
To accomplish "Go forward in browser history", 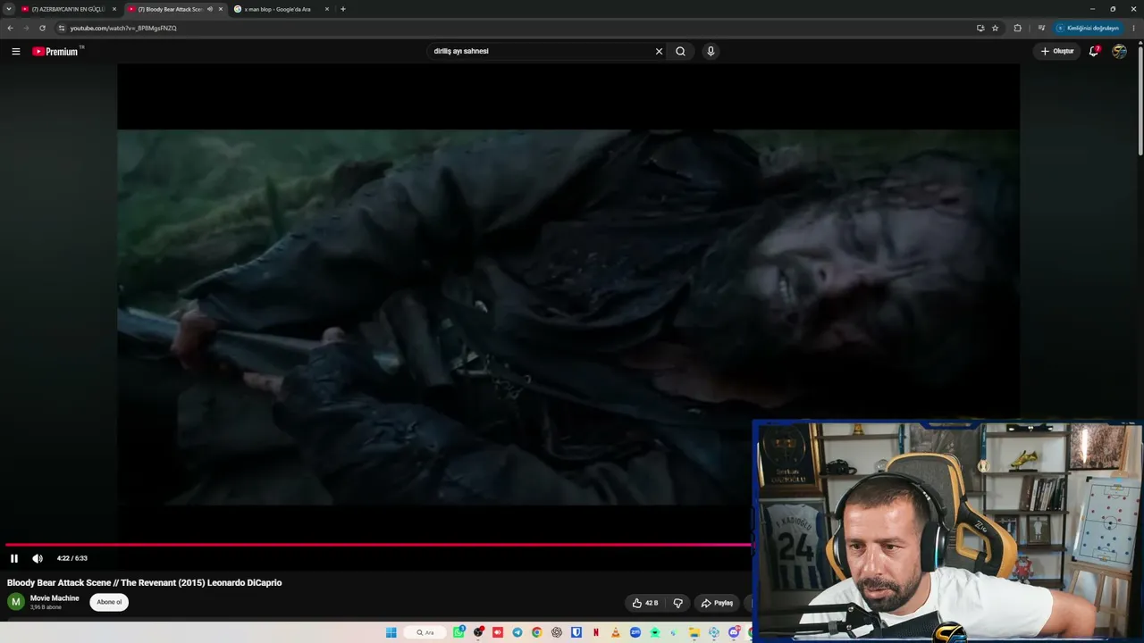I will click(26, 28).
